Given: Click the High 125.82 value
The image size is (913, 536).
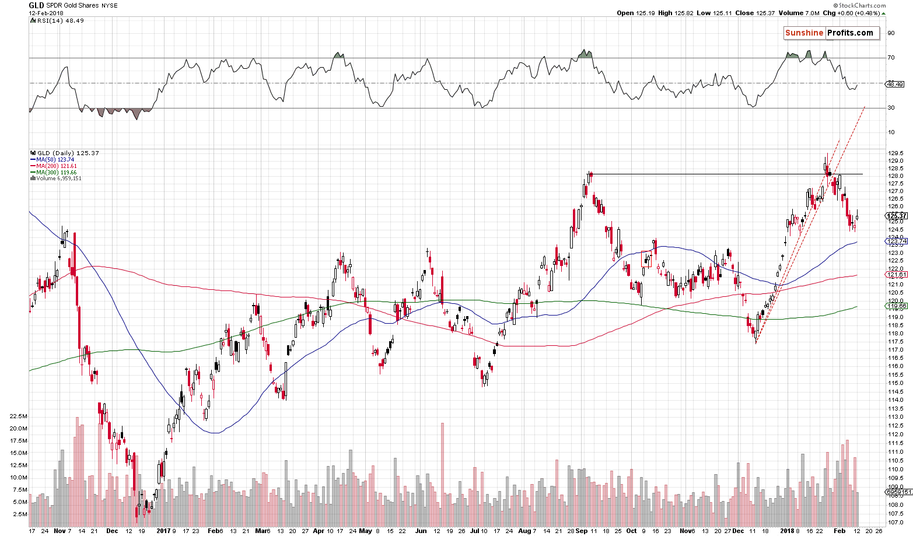Looking at the screenshot, I should click(675, 13).
